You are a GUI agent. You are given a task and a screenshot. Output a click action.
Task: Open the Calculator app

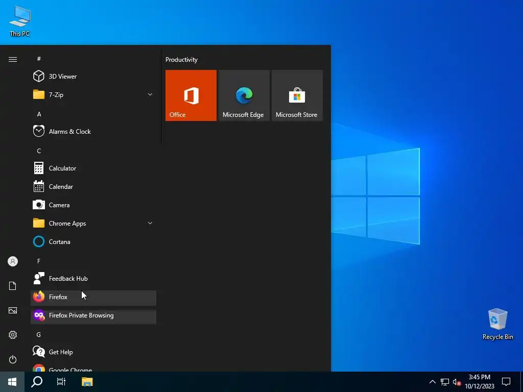click(93, 168)
